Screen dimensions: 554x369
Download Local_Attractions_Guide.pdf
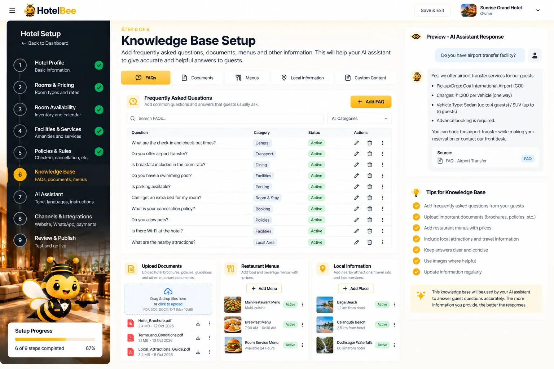pyautogui.click(x=198, y=352)
